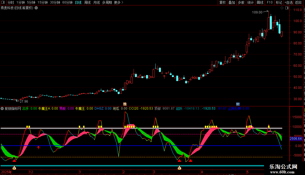Image resolution: width=305 pixels, height=175 pixels.
Task: Select the 15分钟 timeframe
Action: [x=42, y=2]
